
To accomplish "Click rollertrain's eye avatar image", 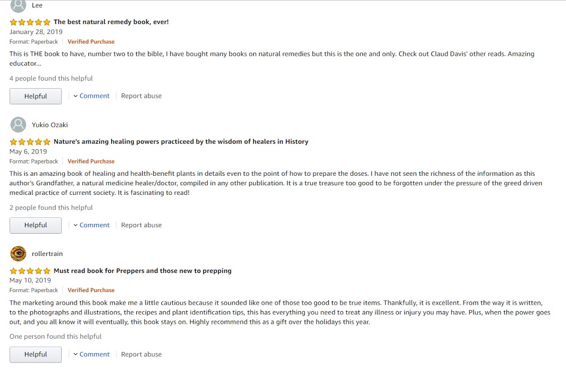I will tap(18, 254).
